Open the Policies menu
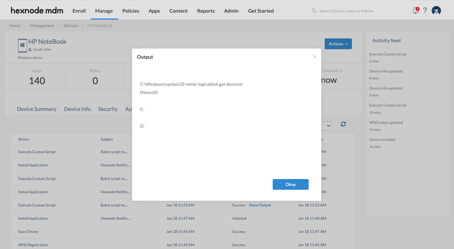This screenshot has width=454, height=249. click(131, 11)
